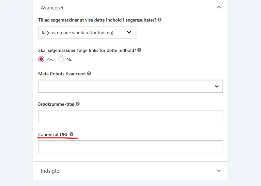Focus the Brødkrumme-titel input field

pyautogui.click(x=131, y=116)
